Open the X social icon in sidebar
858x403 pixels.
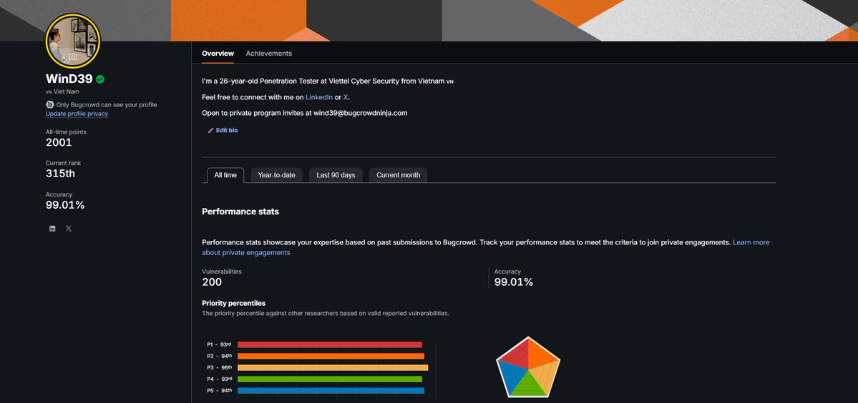coord(69,229)
